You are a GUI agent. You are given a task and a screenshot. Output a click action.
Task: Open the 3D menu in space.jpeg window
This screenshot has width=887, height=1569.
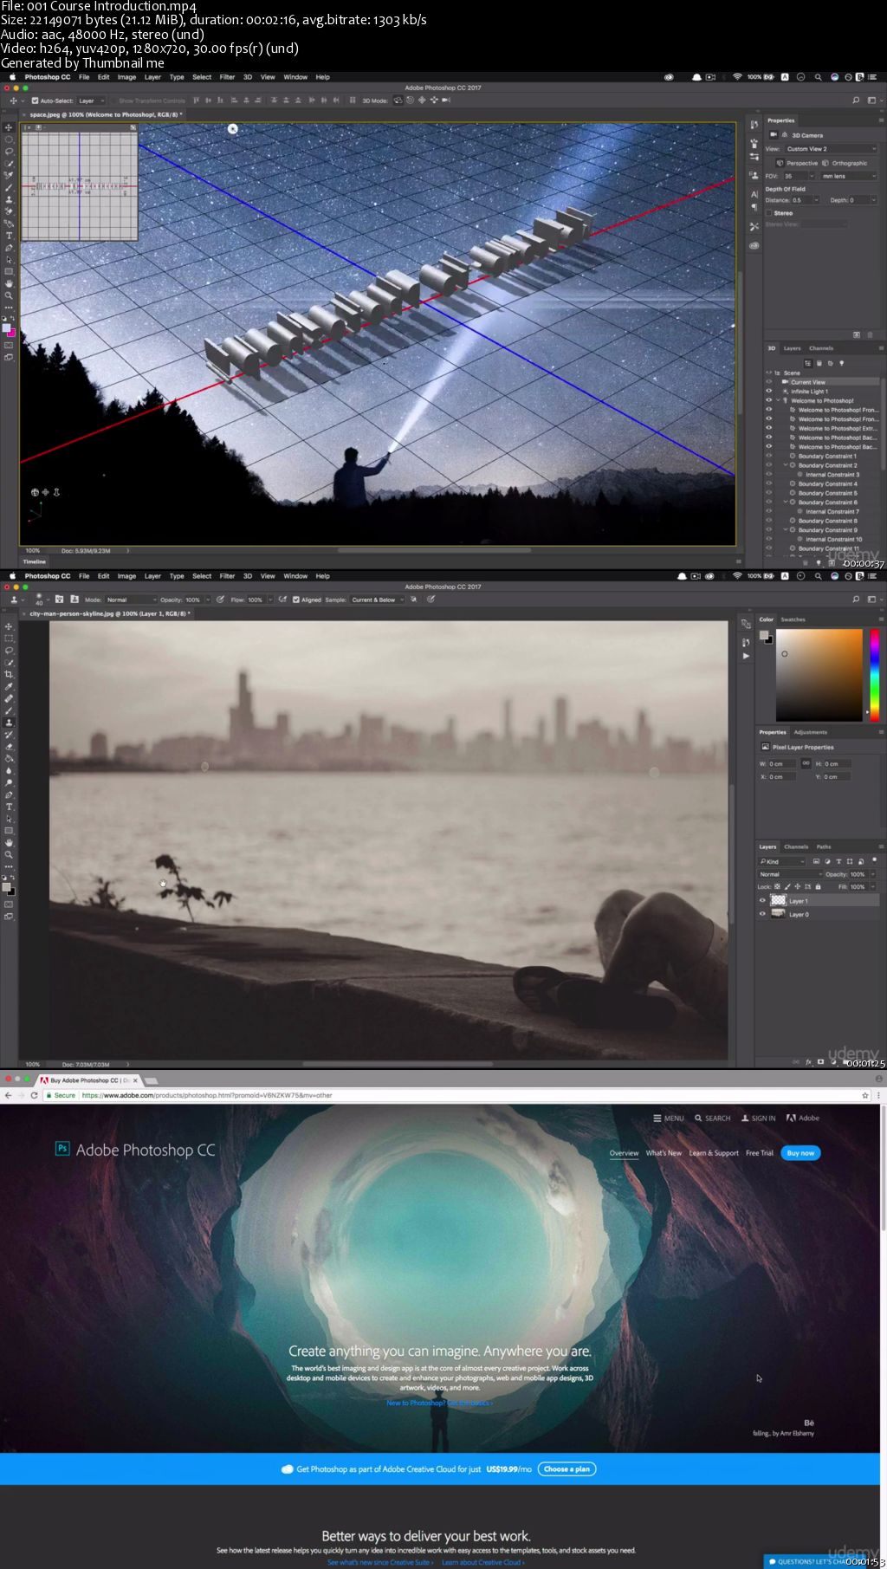[x=248, y=77]
